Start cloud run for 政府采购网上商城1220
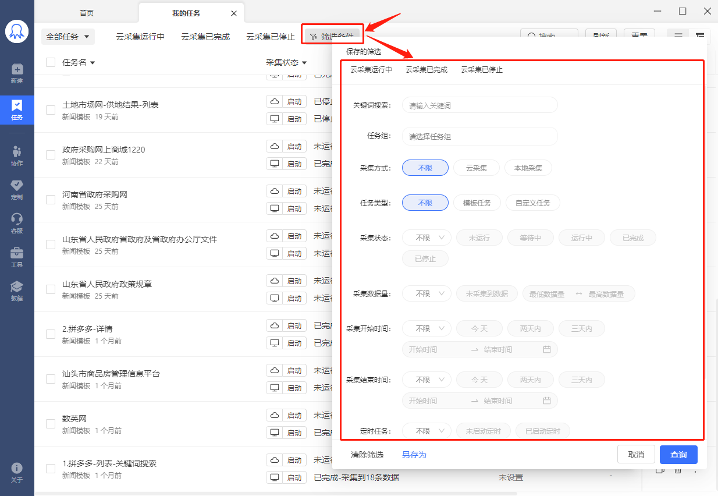 coord(287,146)
